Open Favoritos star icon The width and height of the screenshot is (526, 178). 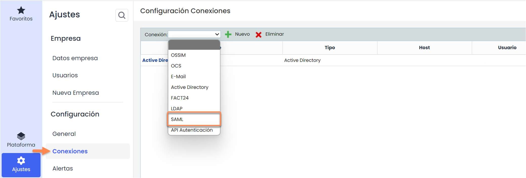[21, 10]
